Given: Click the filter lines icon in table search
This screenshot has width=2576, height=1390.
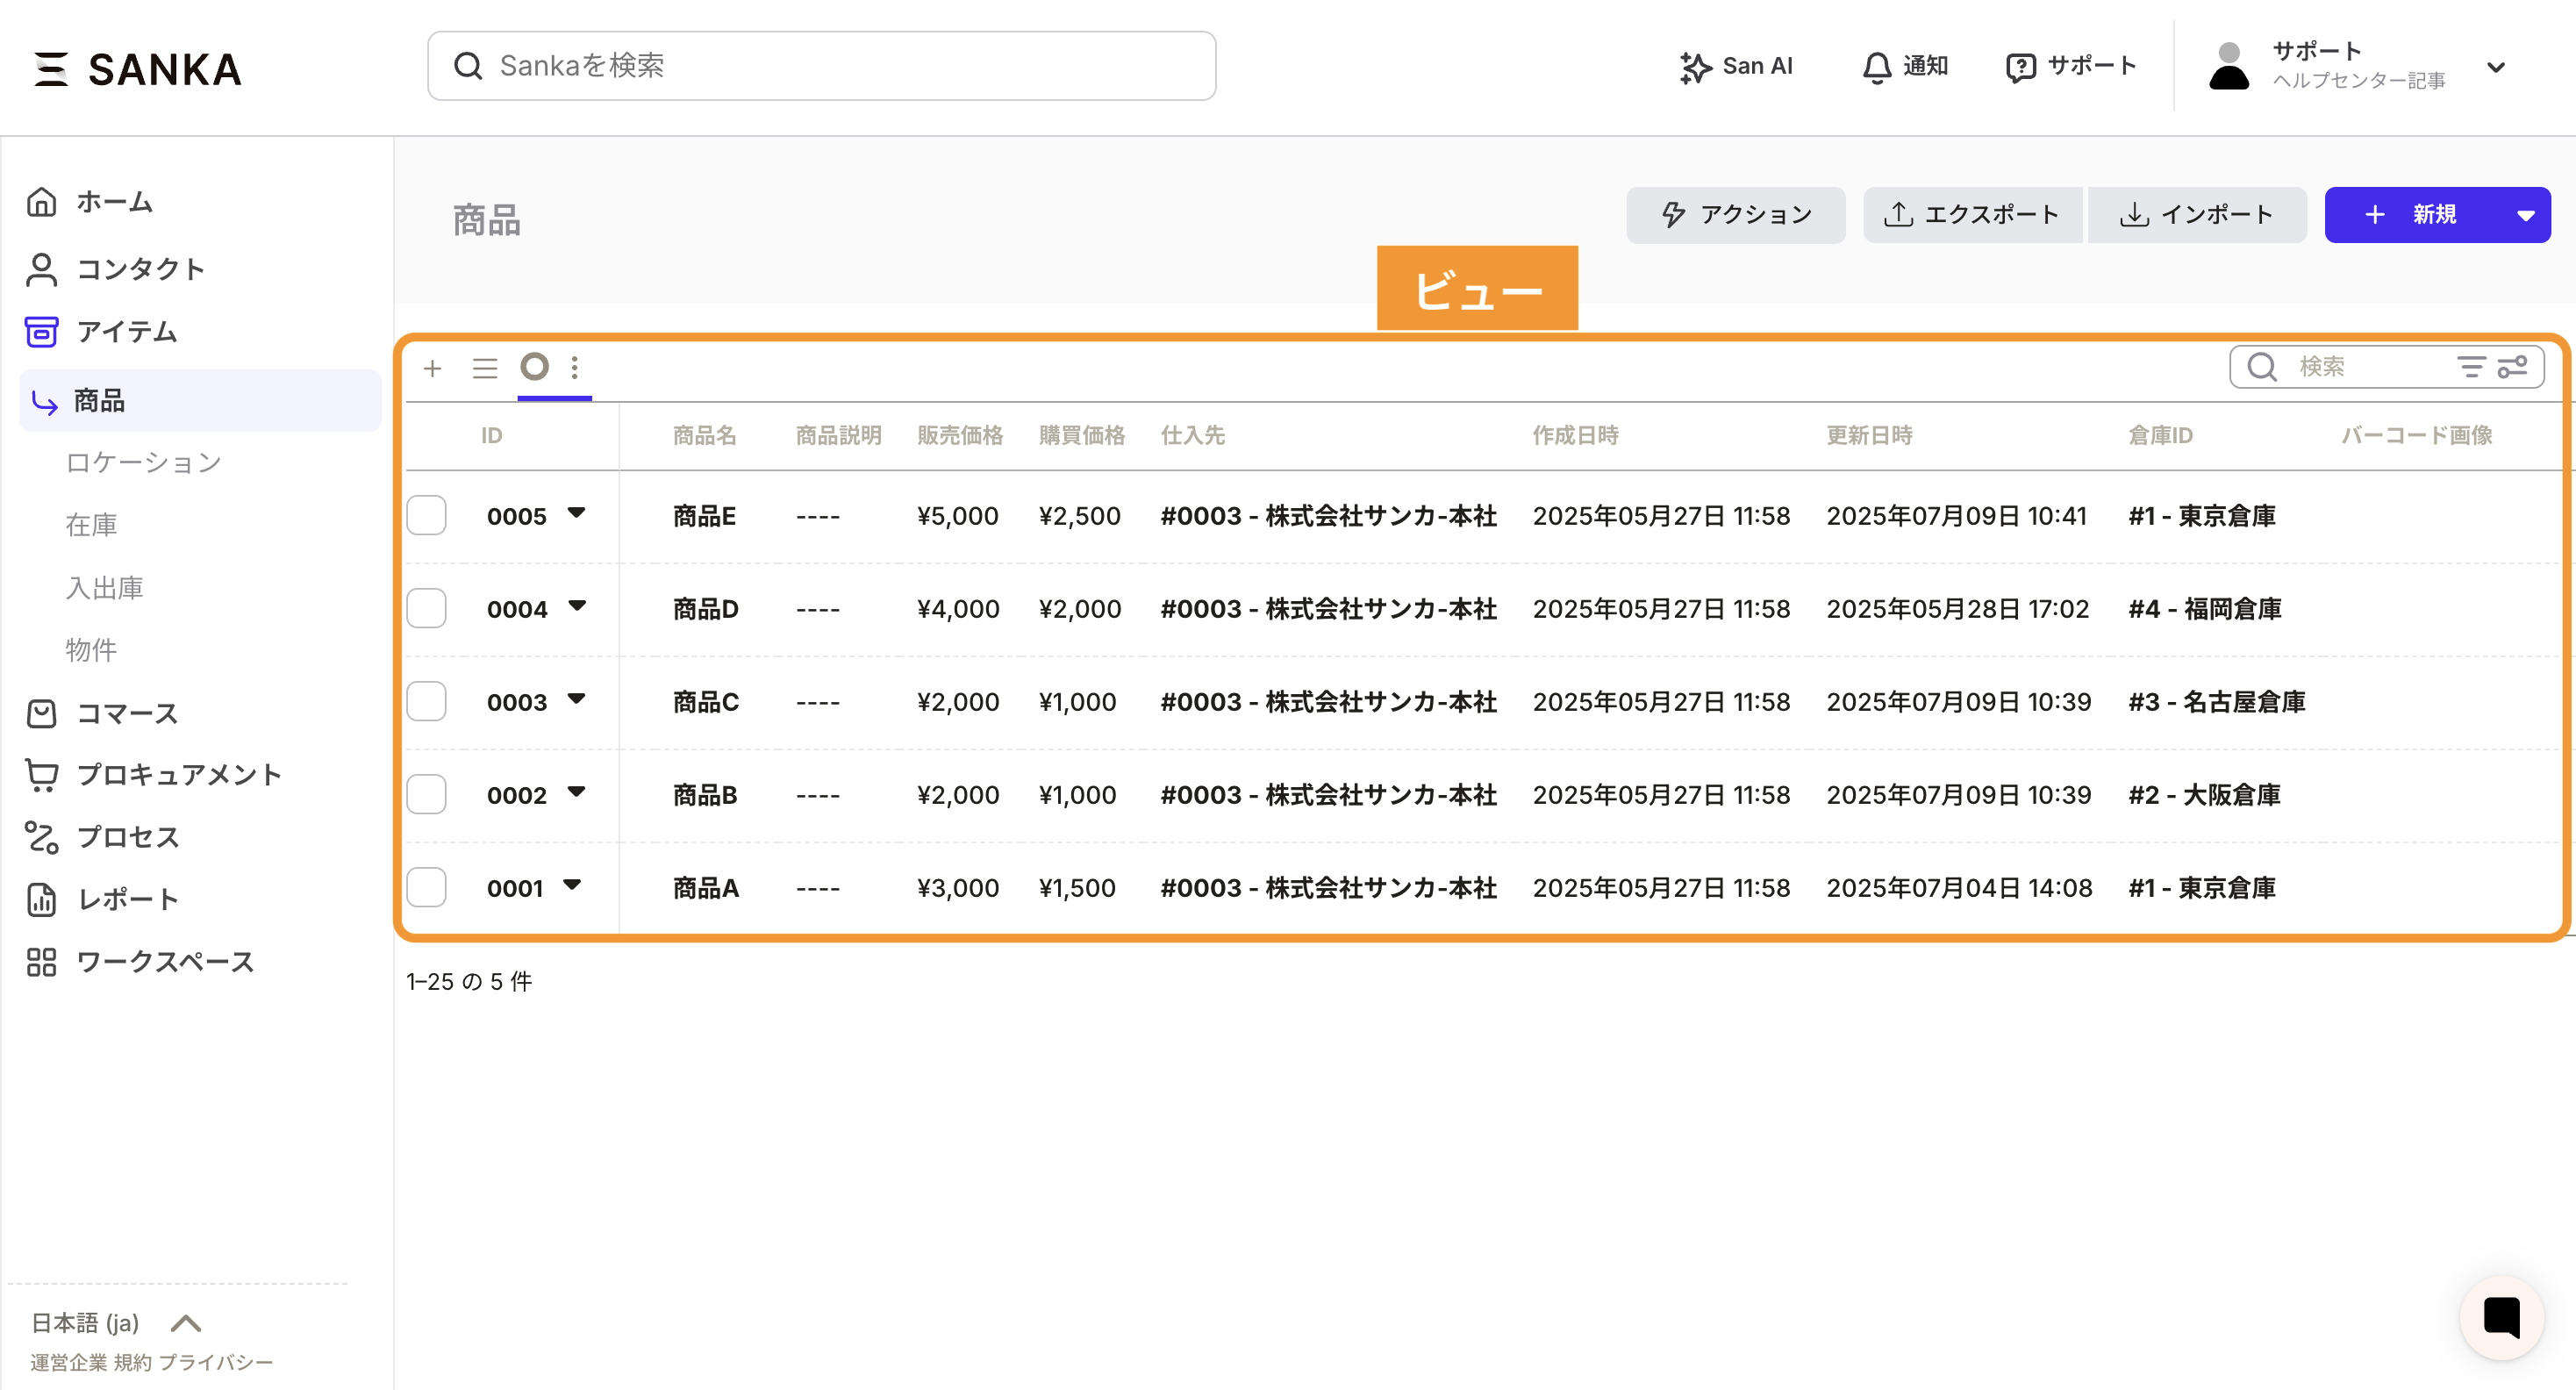Looking at the screenshot, I should [2471, 367].
